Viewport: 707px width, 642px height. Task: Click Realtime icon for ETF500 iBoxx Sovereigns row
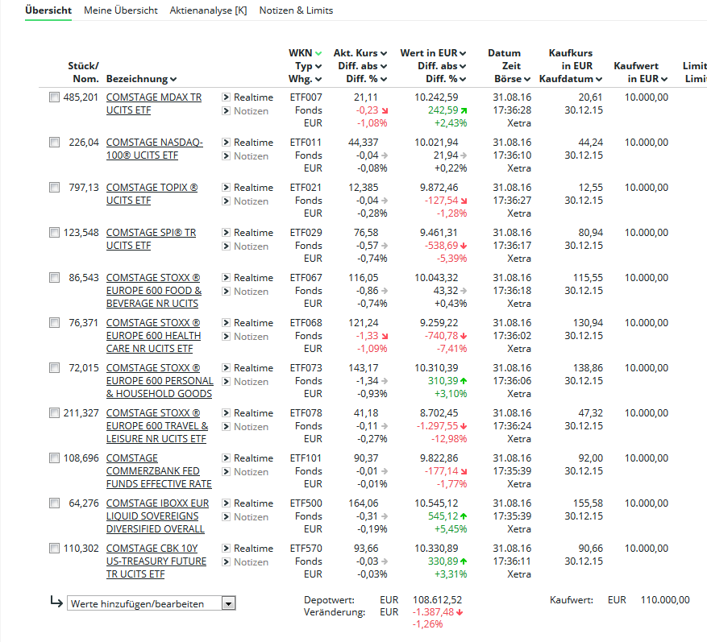(x=226, y=503)
